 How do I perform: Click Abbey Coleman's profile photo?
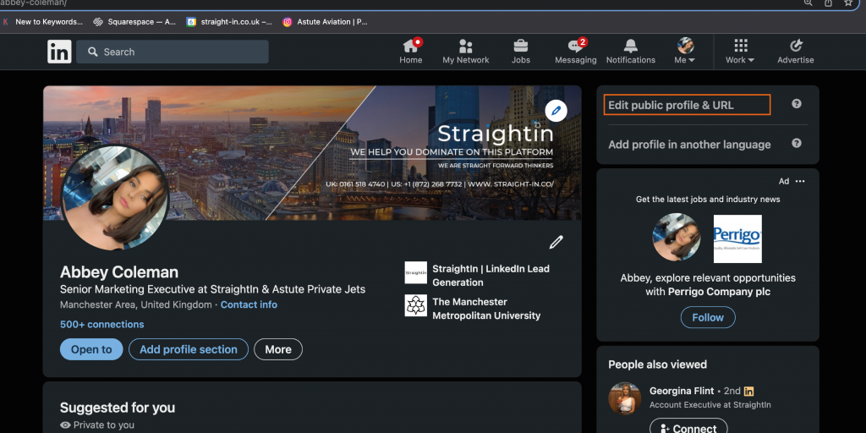115,197
